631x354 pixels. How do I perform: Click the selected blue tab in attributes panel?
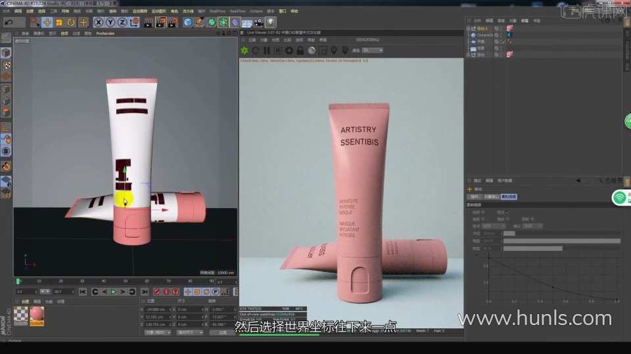(x=509, y=196)
